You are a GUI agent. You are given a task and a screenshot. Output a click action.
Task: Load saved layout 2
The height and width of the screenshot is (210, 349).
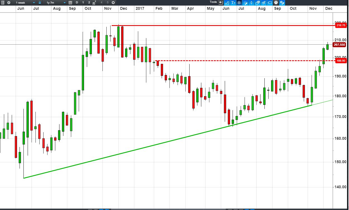(89, 3)
